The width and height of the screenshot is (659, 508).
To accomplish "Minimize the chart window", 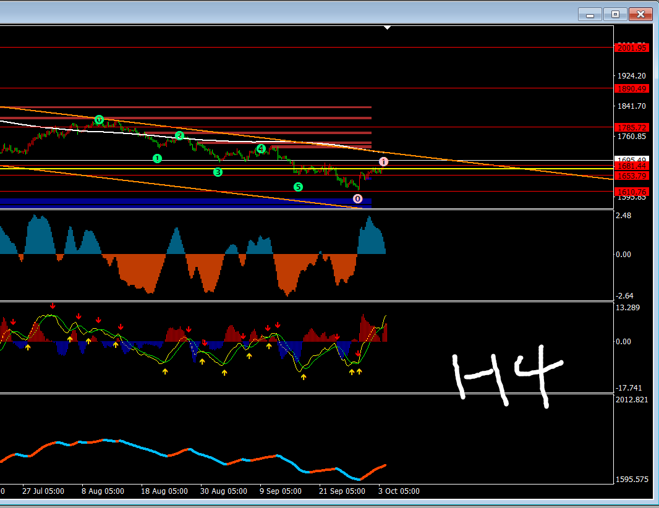I will coord(590,14).
